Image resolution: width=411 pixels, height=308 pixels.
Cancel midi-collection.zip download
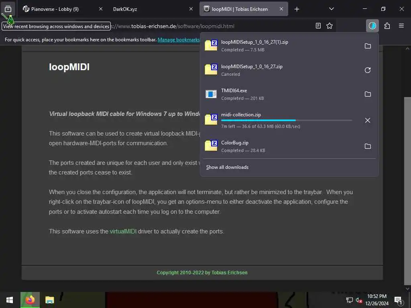click(x=368, y=120)
